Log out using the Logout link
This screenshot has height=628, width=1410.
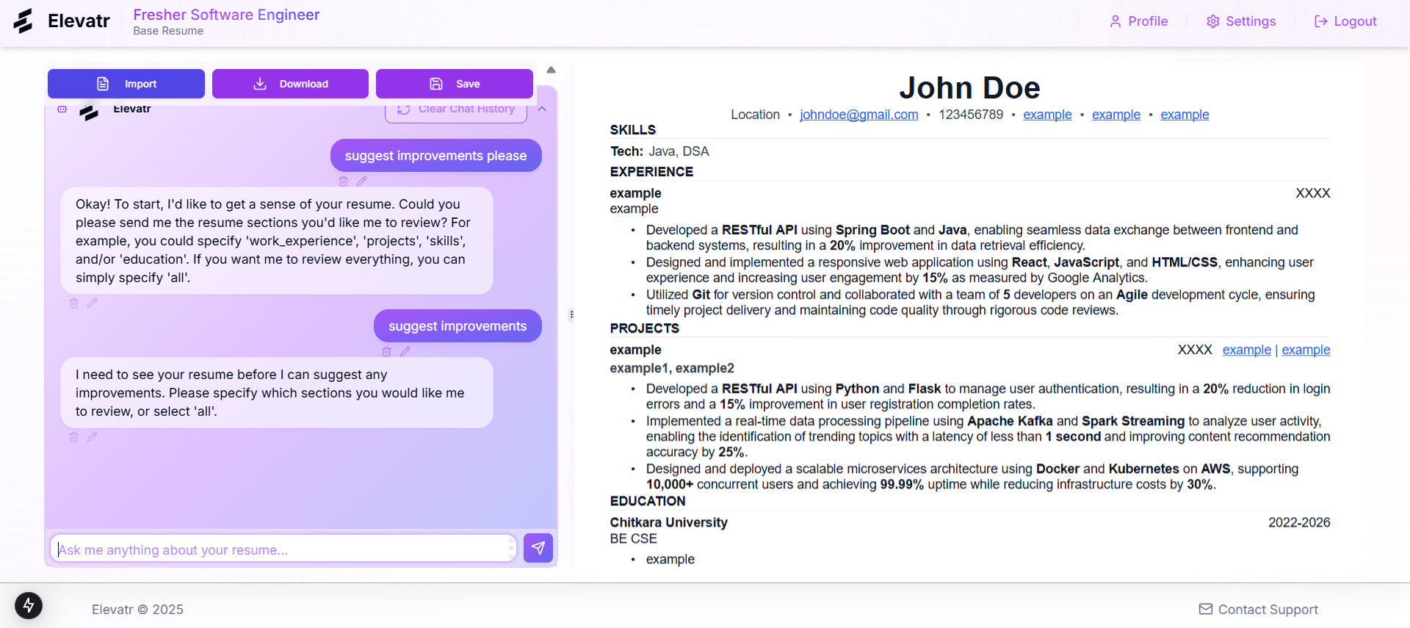[x=1345, y=21]
